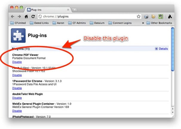The image size is (181, 129).
Task: Go back with the back arrow
Action: click(x=13, y=17)
